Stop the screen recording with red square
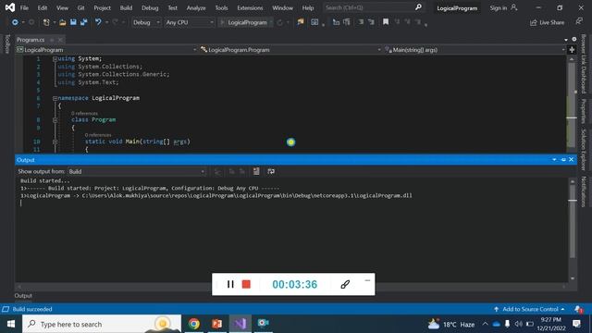 [246, 284]
